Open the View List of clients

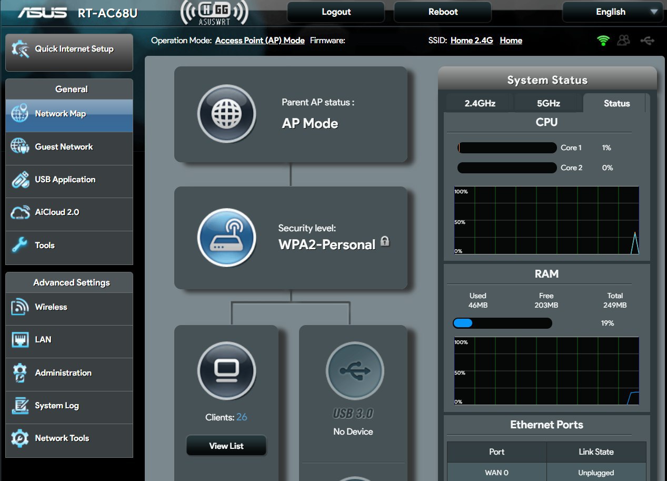pos(226,446)
